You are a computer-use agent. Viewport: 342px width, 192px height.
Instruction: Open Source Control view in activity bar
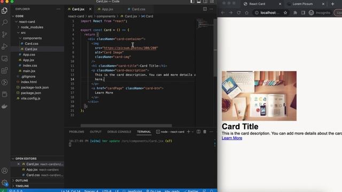[5, 34]
